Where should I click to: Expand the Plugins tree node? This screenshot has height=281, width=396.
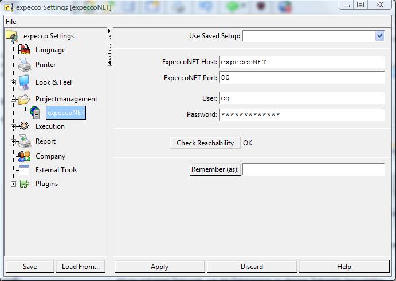coord(14,184)
